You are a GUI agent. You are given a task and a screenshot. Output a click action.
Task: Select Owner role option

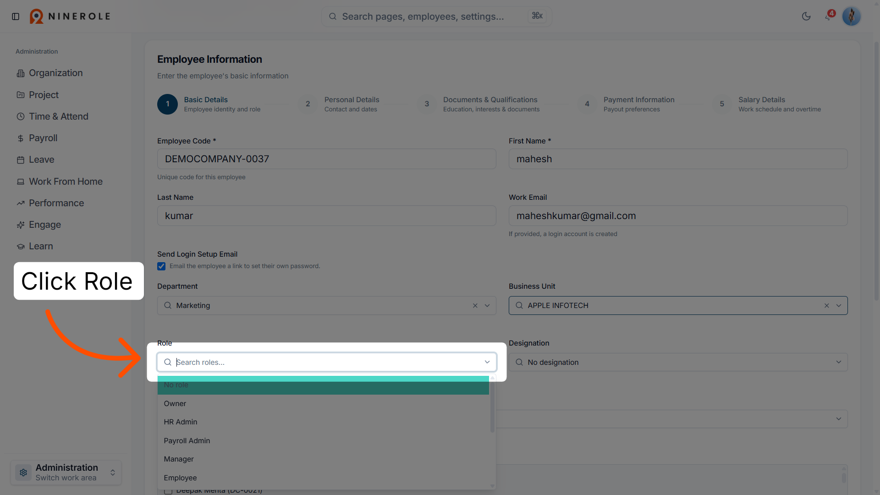[x=323, y=404]
